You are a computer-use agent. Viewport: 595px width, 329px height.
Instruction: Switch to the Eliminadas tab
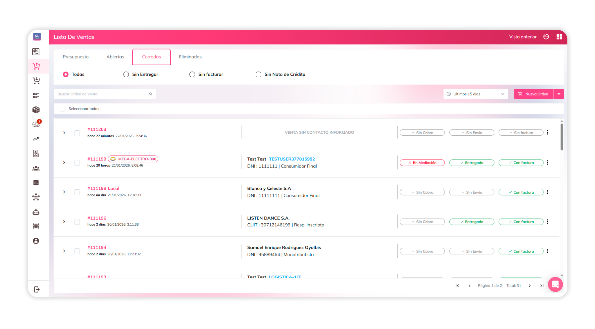coord(190,57)
